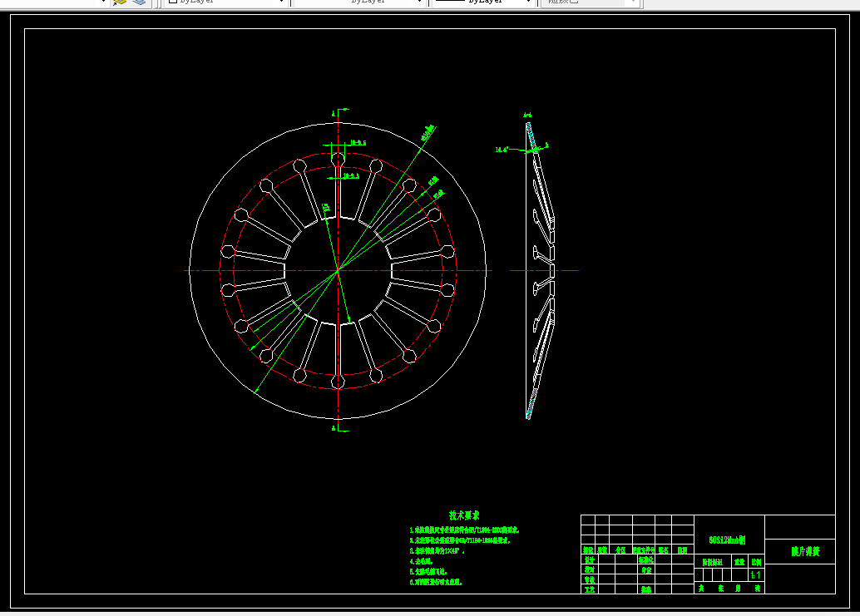Image resolution: width=860 pixels, height=616 pixels.
Task: Select the top hole on the vertical centerline
Action: pos(338,159)
